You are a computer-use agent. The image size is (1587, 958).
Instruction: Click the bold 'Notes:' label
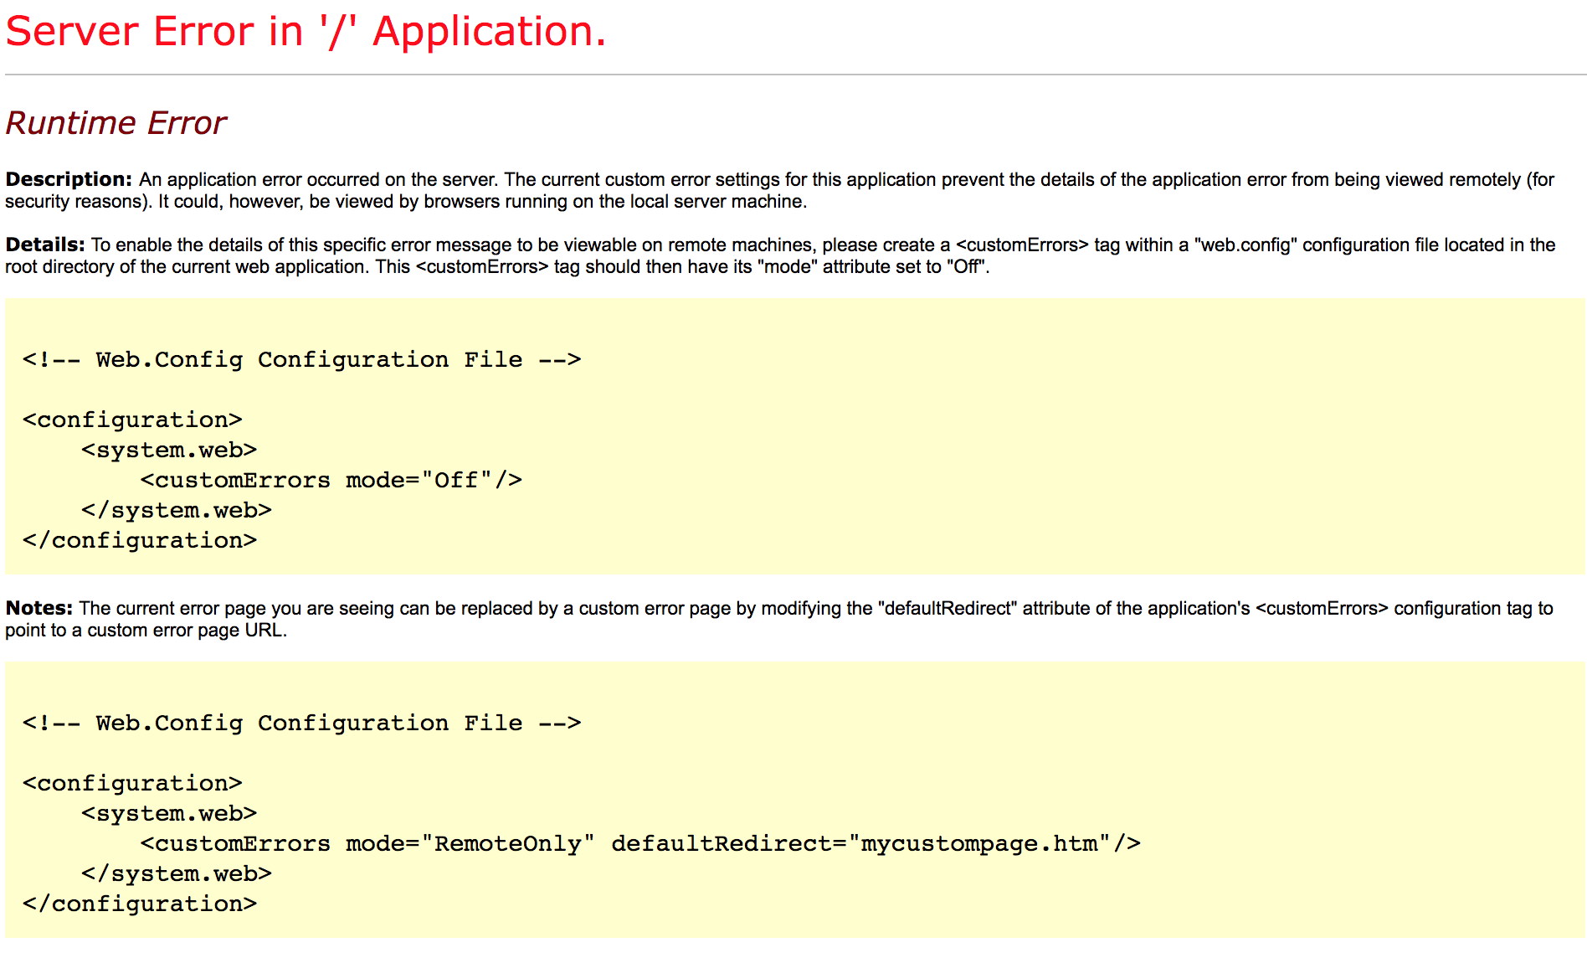pyautogui.click(x=39, y=608)
